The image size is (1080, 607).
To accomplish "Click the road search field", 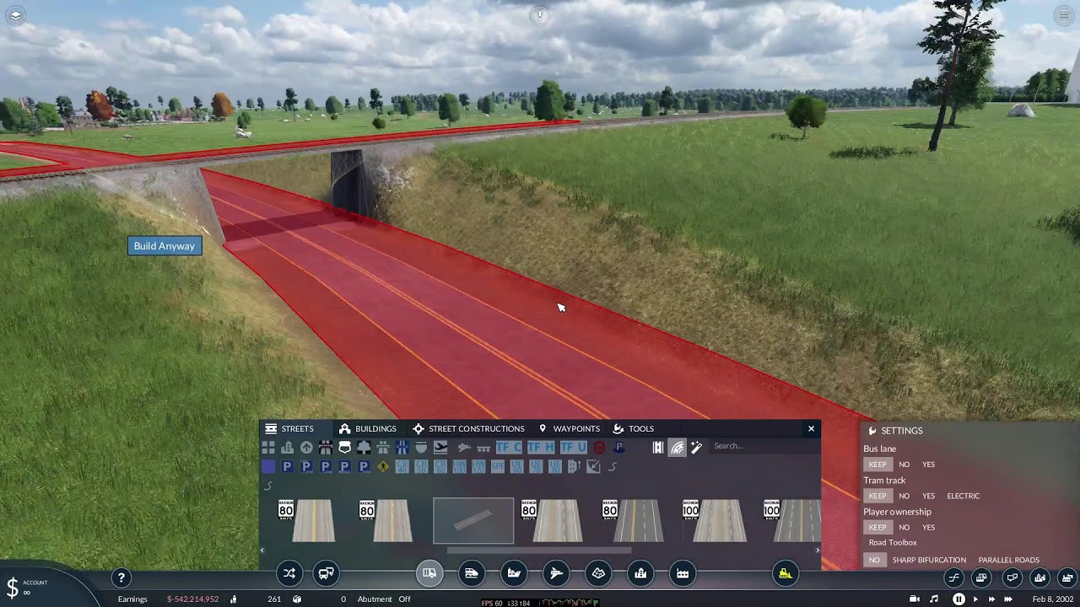I will click(x=763, y=446).
